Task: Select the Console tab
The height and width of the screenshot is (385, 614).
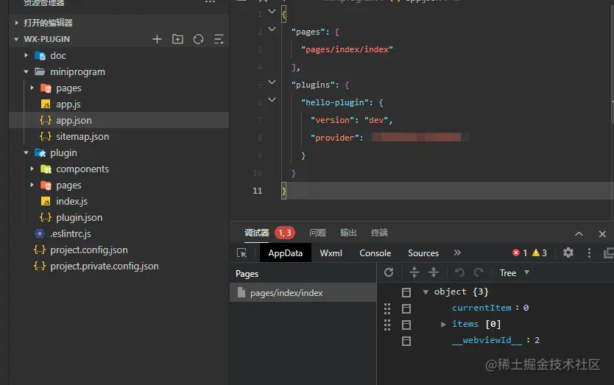Action: [x=375, y=253]
